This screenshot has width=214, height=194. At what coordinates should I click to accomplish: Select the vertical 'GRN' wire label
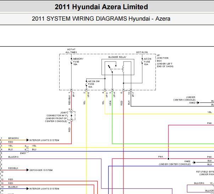110,103
